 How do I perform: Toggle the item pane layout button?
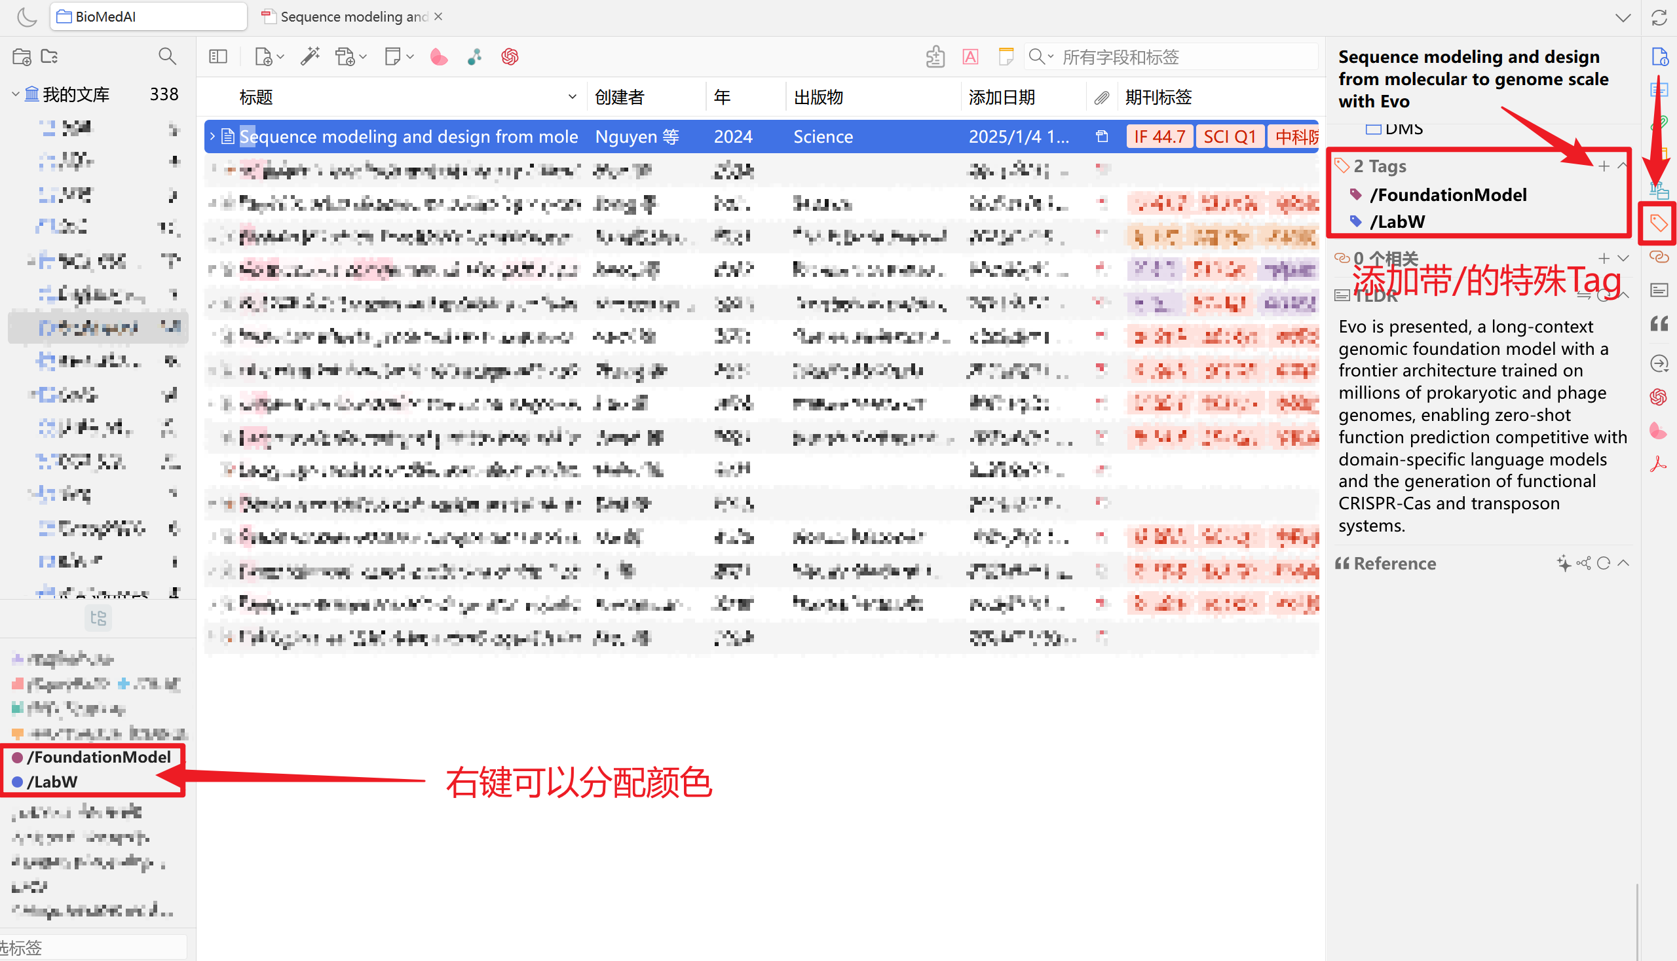(218, 57)
